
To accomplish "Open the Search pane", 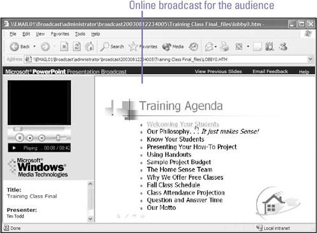I will click(112, 47).
